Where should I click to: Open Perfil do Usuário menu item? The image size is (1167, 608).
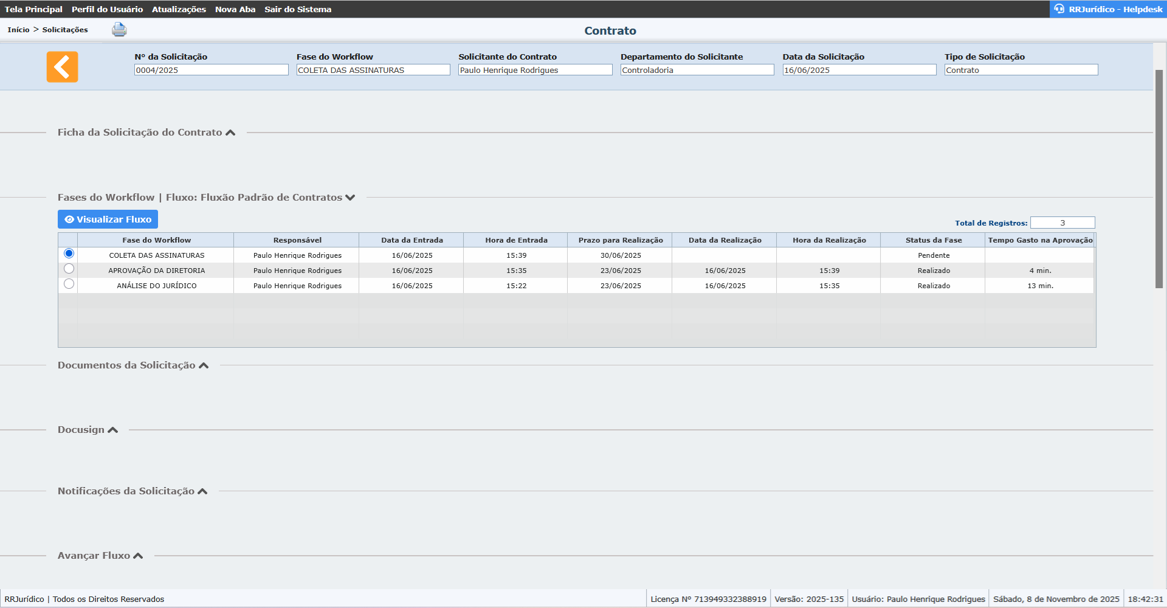[107, 9]
